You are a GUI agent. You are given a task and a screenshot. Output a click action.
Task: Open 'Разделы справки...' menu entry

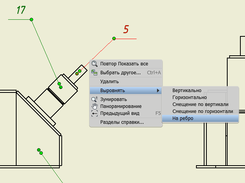point(126,122)
